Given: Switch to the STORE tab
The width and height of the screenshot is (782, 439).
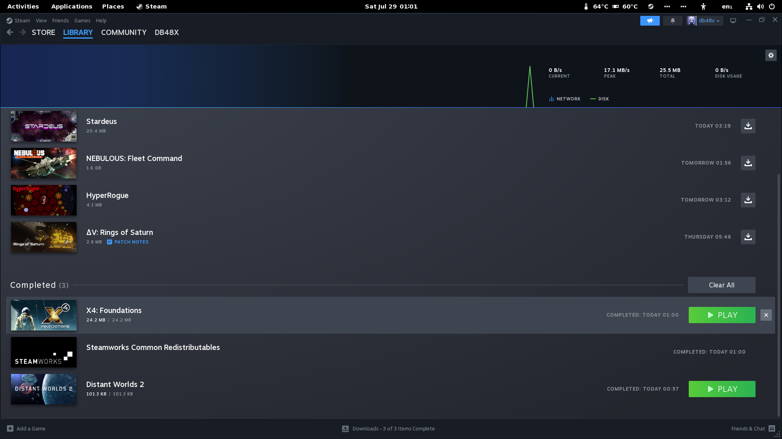Looking at the screenshot, I should click(44, 33).
